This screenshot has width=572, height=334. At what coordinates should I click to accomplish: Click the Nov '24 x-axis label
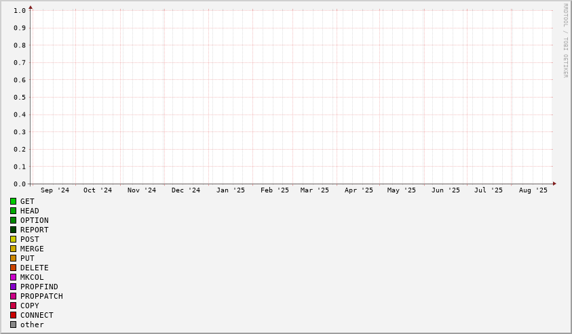point(142,190)
